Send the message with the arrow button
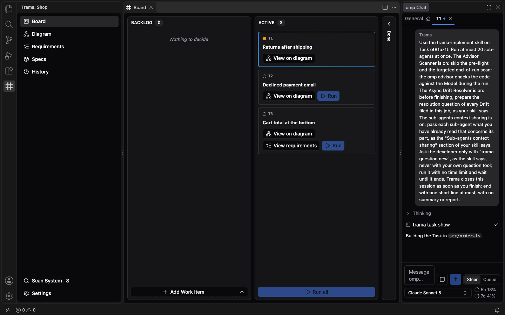505x315 pixels. click(456, 279)
